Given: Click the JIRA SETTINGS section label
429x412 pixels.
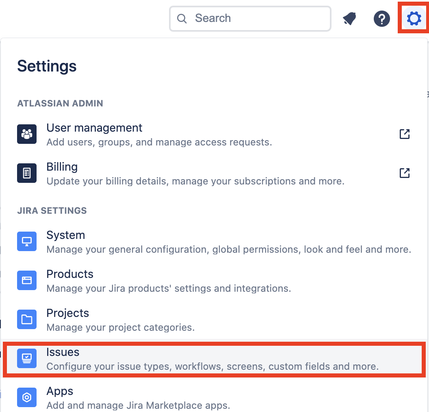Looking at the screenshot, I should [x=52, y=210].
